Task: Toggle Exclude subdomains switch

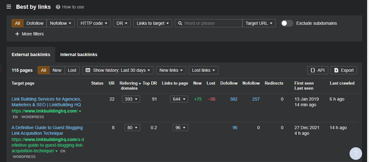Action: point(287,23)
